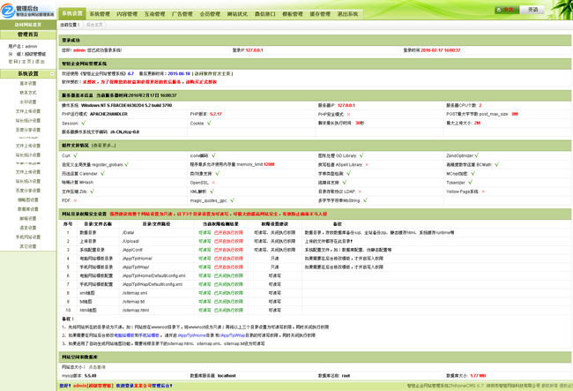The height and width of the screenshot is (391, 573).
Task: Open the 缓存管理 tab
Action: tap(320, 14)
